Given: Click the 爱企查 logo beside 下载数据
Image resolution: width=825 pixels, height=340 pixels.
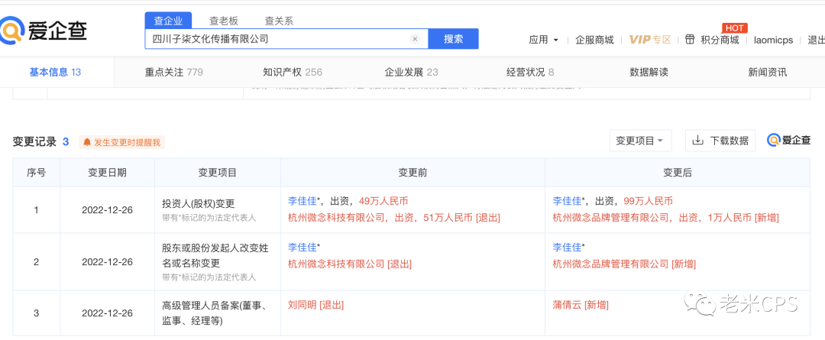Looking at the screenshot, I should 788,141.
